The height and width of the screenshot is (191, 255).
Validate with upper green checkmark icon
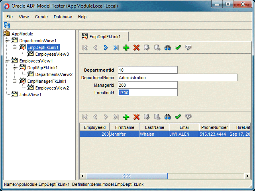click(x=178, y=48)
